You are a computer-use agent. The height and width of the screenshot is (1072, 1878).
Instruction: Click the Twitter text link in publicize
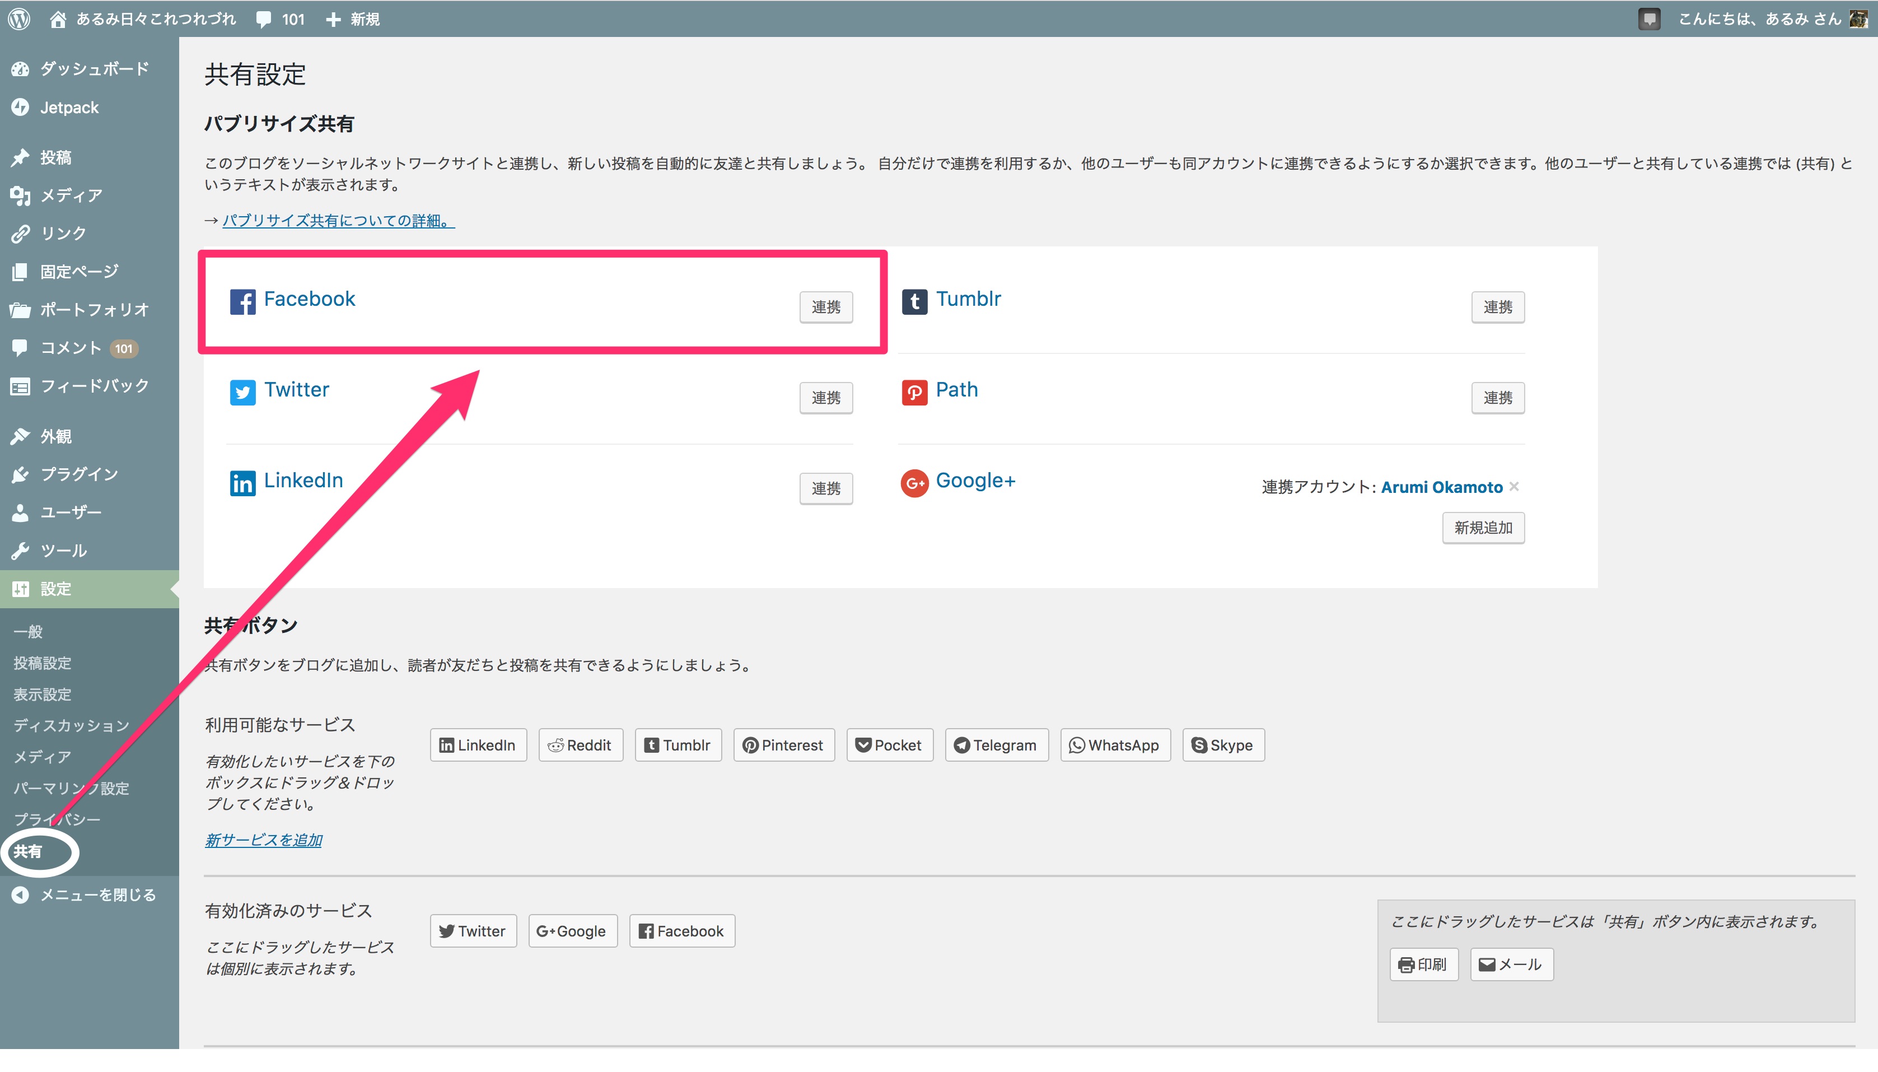(x=297, y=389)
